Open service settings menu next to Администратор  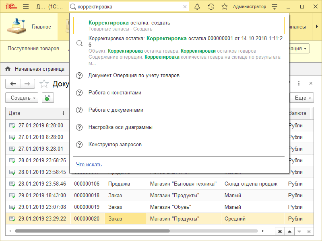[x=275, y=7]
